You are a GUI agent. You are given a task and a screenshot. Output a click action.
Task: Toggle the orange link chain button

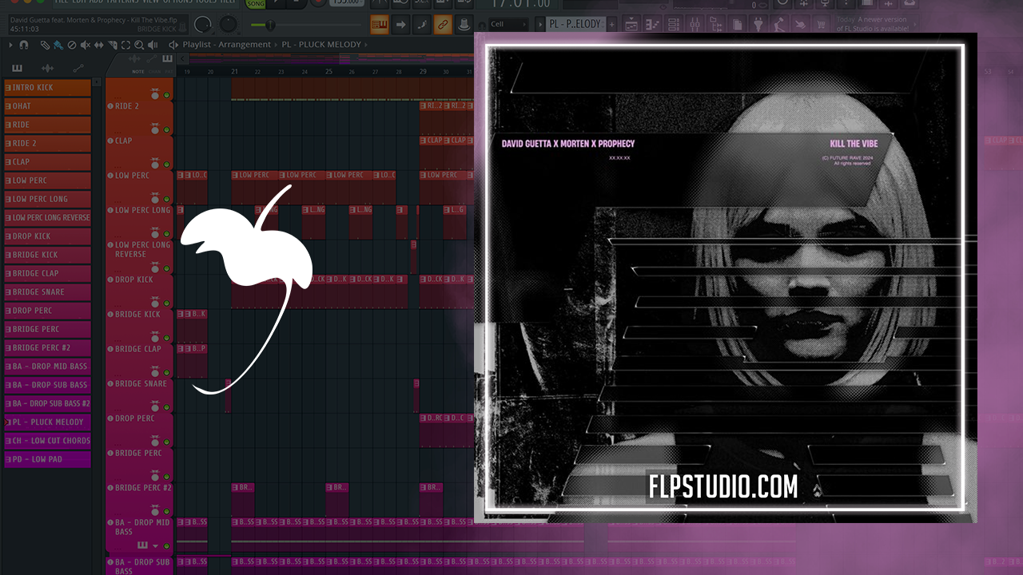(x=442, y=25)
